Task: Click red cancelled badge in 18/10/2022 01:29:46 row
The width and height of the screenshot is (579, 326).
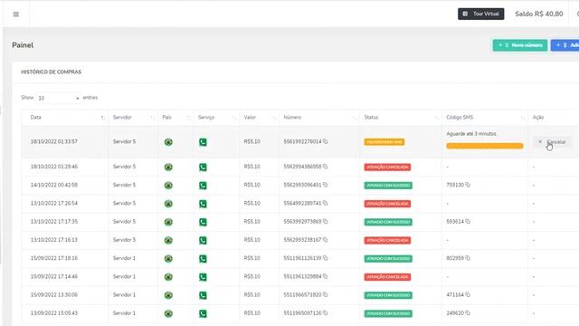Action: [x=387, y=167]
